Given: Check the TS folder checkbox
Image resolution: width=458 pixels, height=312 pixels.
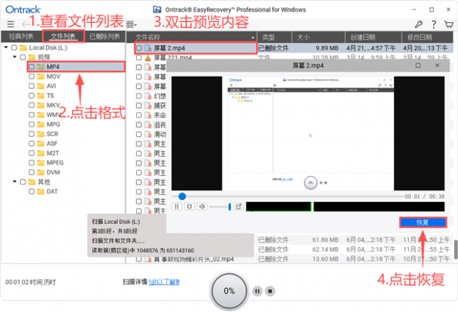Looking at the screenshot, I should point(32,96).
